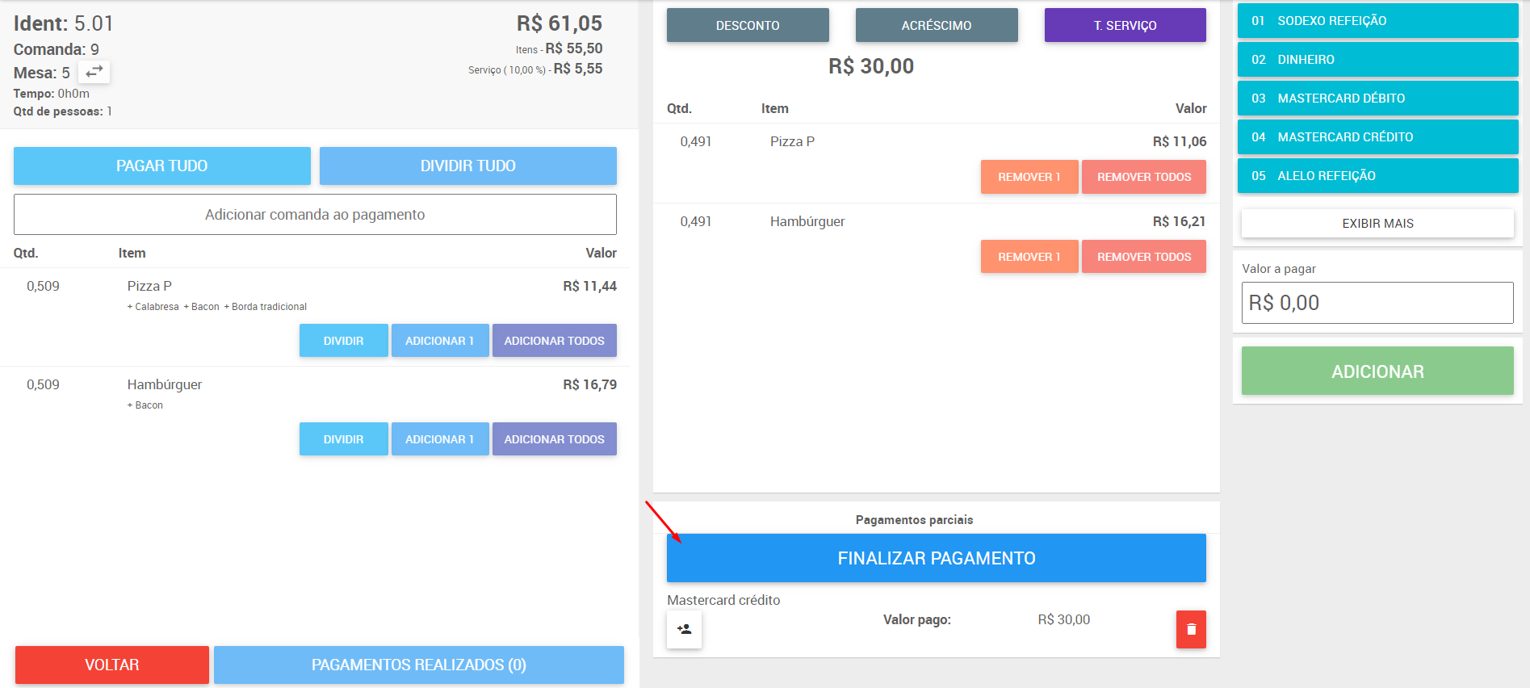
Task: Click FINALIZAR PAGAMENTO button
Action: tap(937, 558)
